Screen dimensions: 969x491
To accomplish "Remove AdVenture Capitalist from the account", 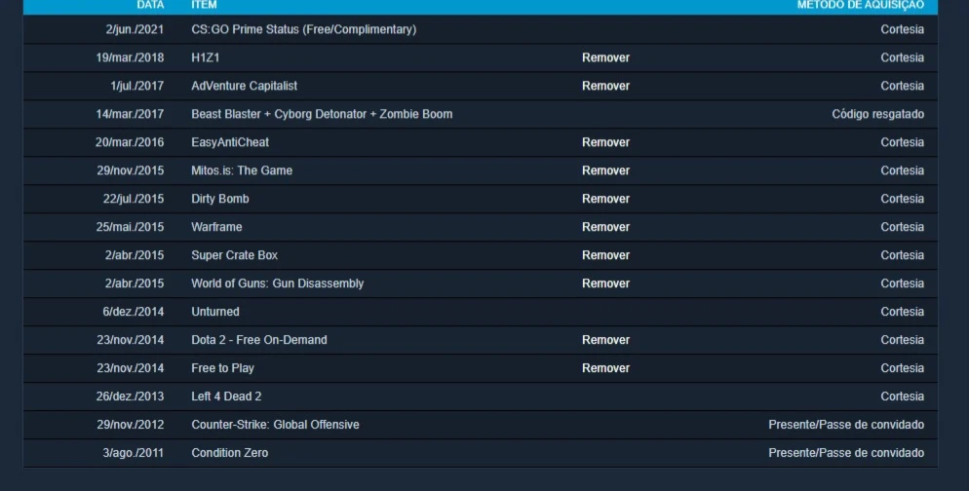I will pyautogui.click(x=605, y=86).
